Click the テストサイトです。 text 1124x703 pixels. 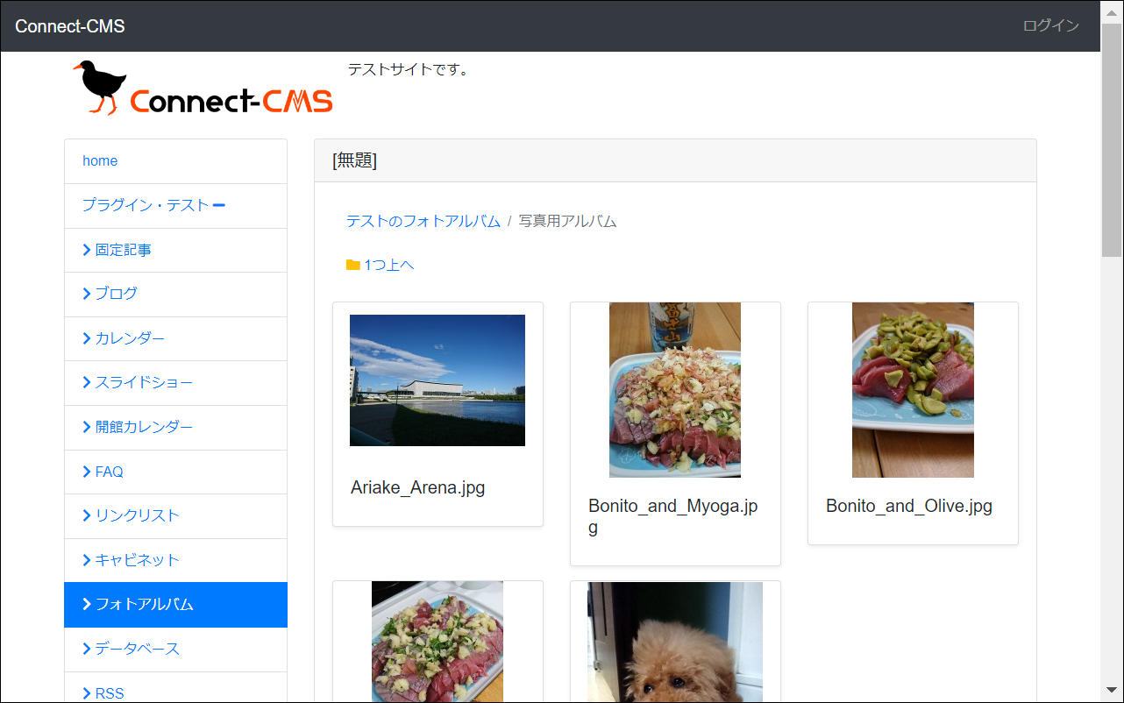pos(409,69)
